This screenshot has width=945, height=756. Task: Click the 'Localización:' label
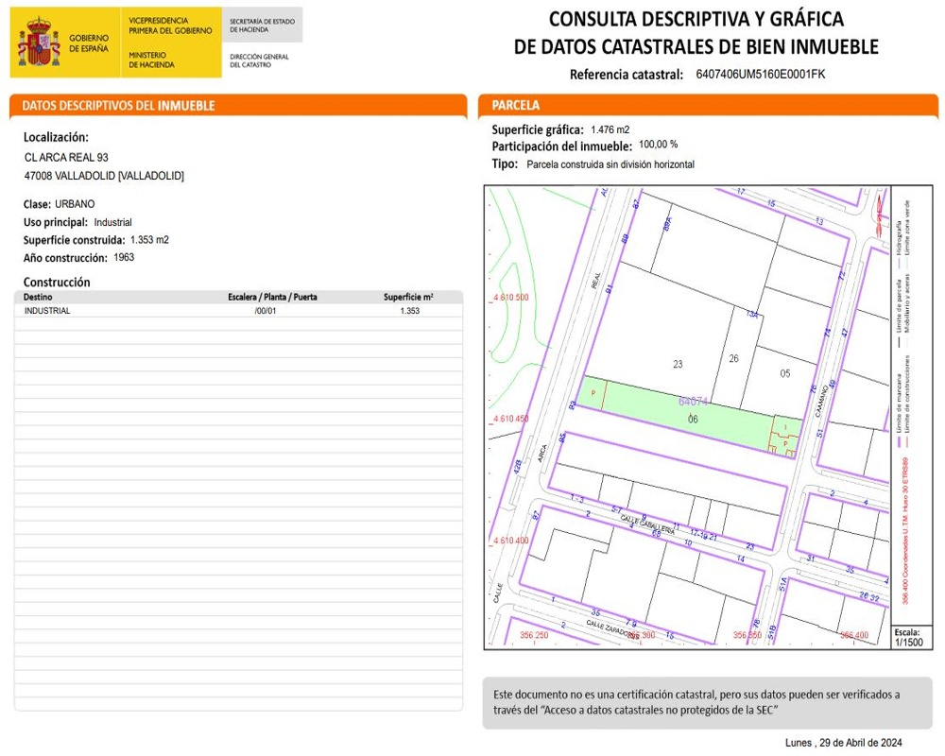click(x=56, y=137)
